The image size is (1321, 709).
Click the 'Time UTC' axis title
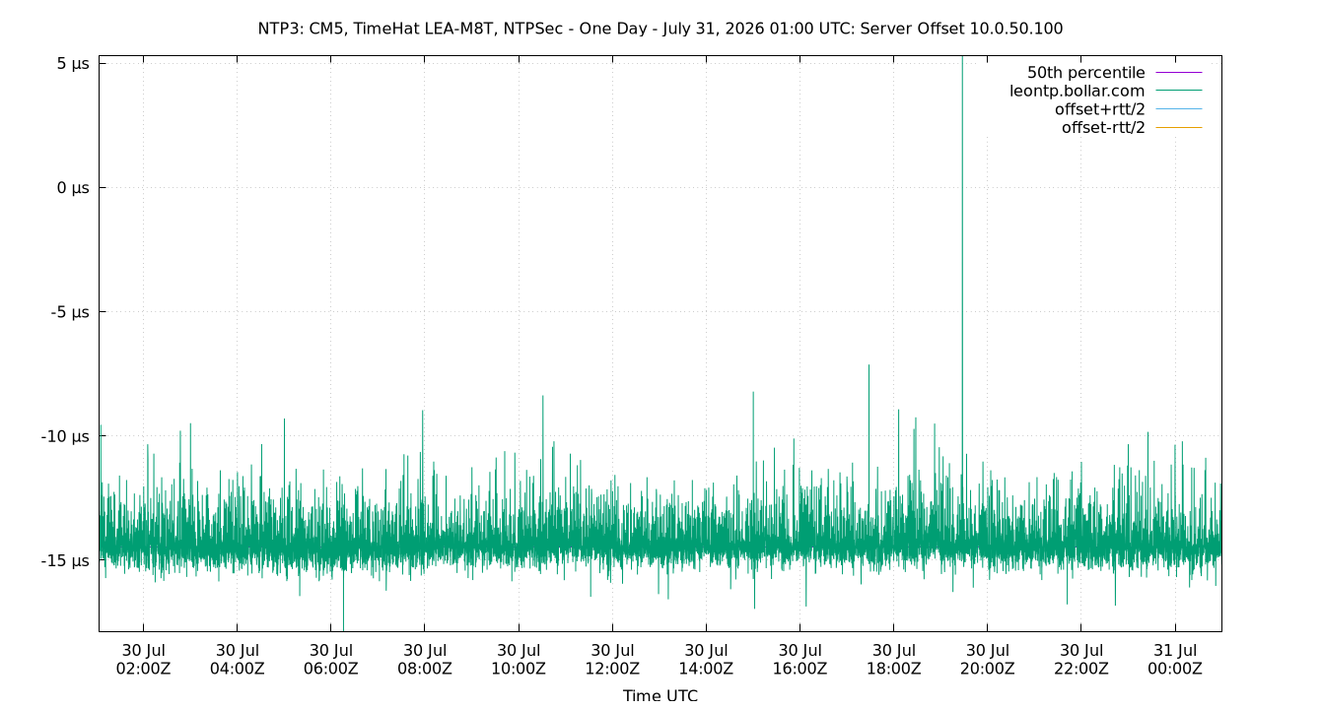(660, 695)
